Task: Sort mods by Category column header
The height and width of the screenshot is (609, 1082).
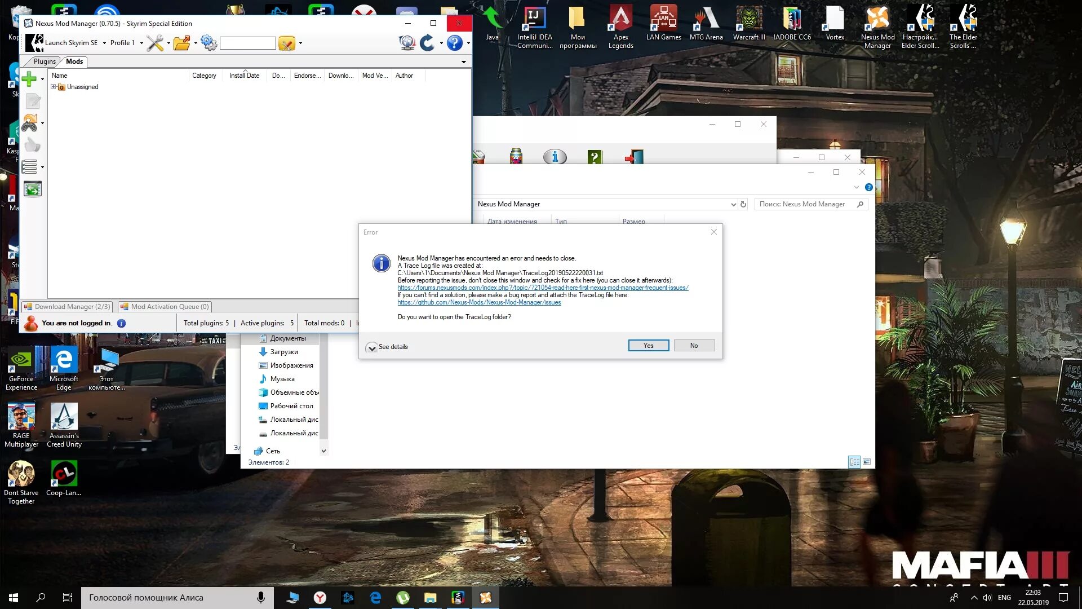Action: (x=204, y=76)
